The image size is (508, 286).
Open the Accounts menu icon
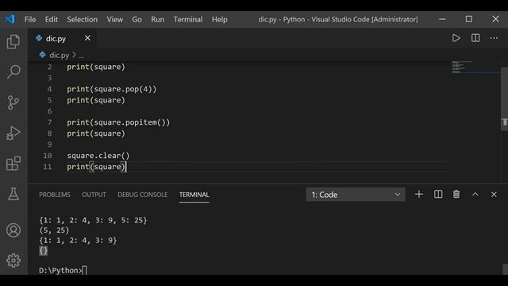tap(13, 230)
